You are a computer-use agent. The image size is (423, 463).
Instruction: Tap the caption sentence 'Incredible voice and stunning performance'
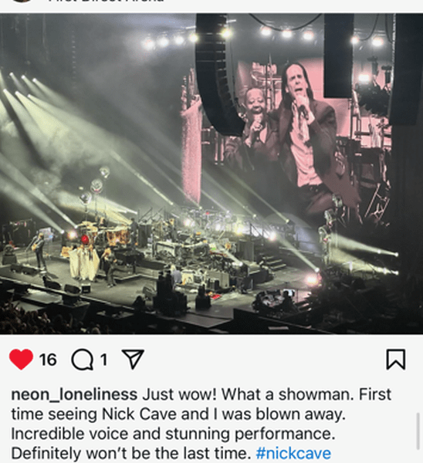tap(173, 434)
